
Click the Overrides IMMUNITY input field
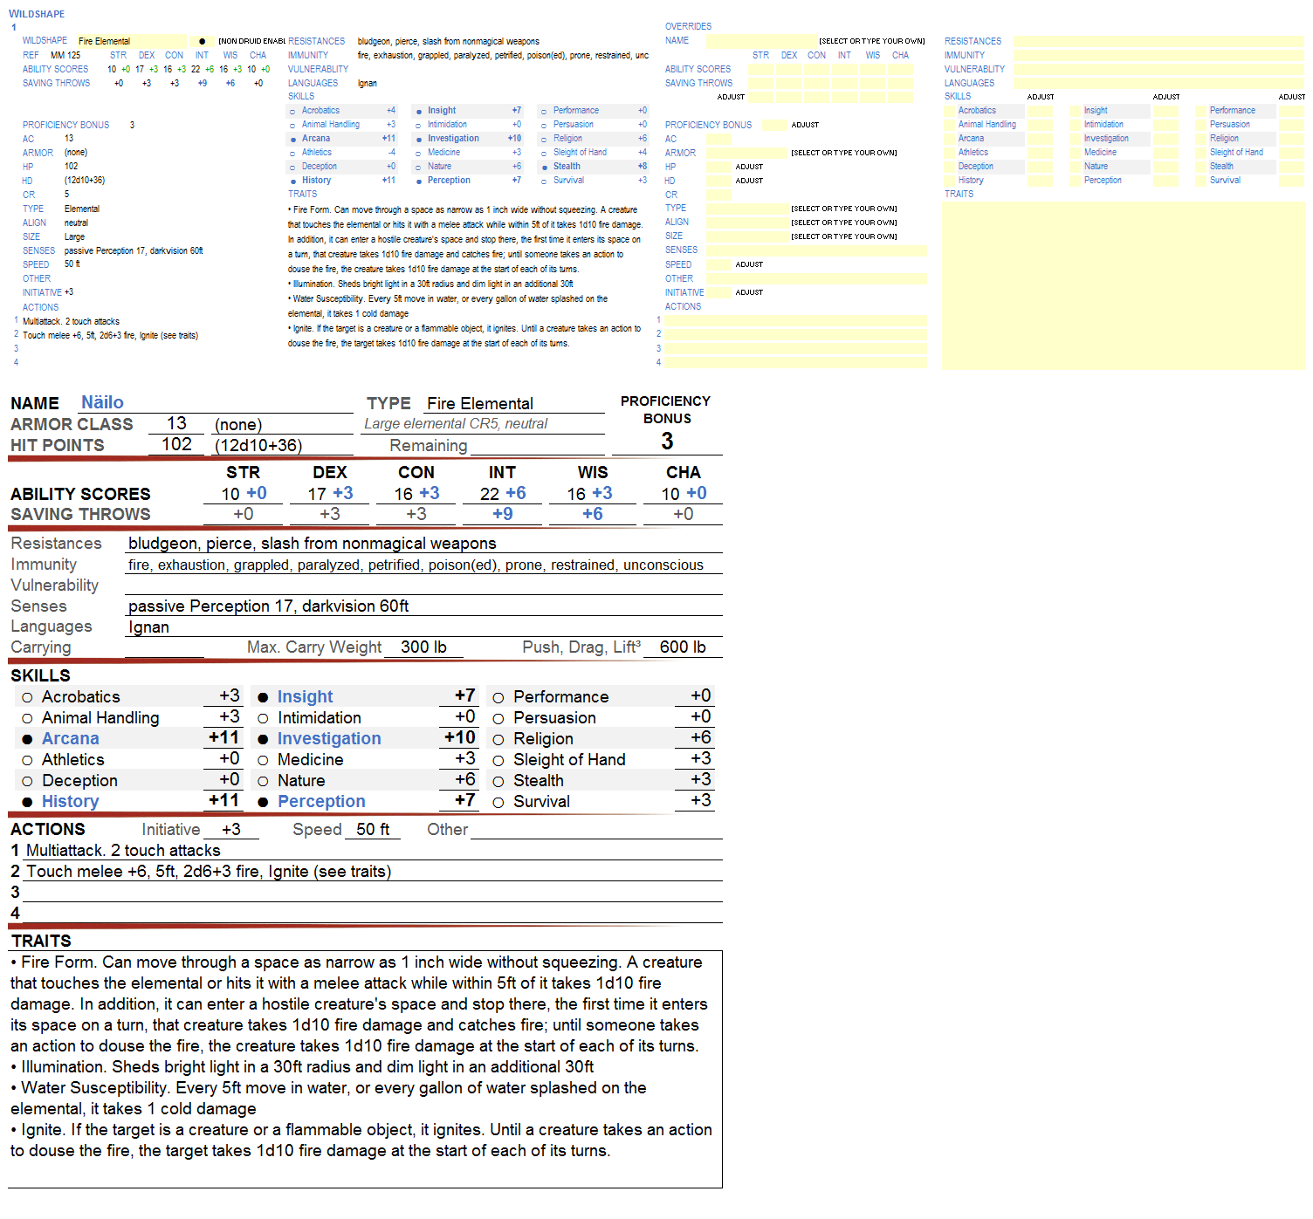tap(1158, 55)
